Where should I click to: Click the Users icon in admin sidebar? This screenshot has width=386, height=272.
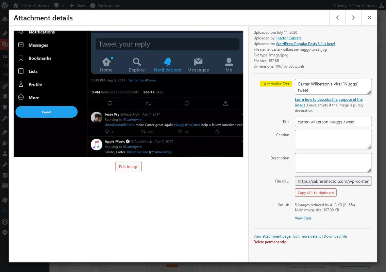click(5, 154)
